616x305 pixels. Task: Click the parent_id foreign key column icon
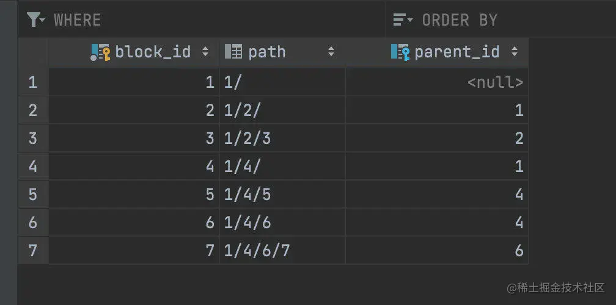[x=400, y=52]
